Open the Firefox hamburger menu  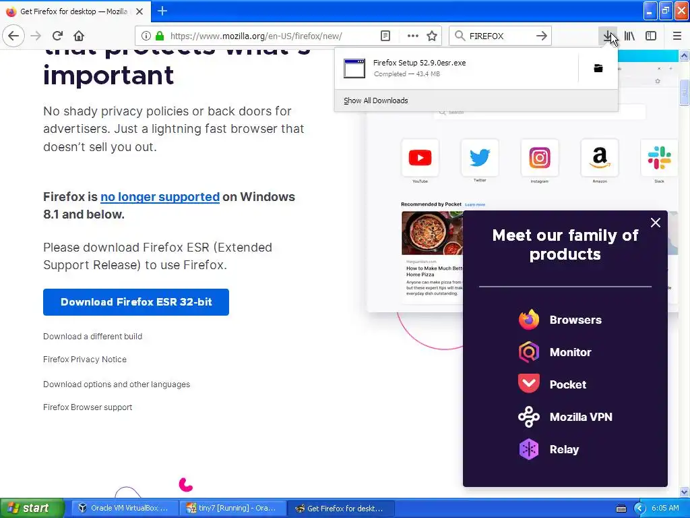pyautogui.click(x=677, y=36)
